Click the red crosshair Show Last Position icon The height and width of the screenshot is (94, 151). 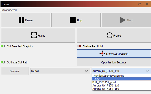point(102,53)
